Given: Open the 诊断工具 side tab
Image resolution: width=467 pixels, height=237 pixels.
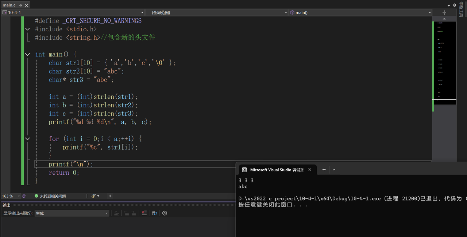Looking at the screenshot, I should click(x=461, y=10).
